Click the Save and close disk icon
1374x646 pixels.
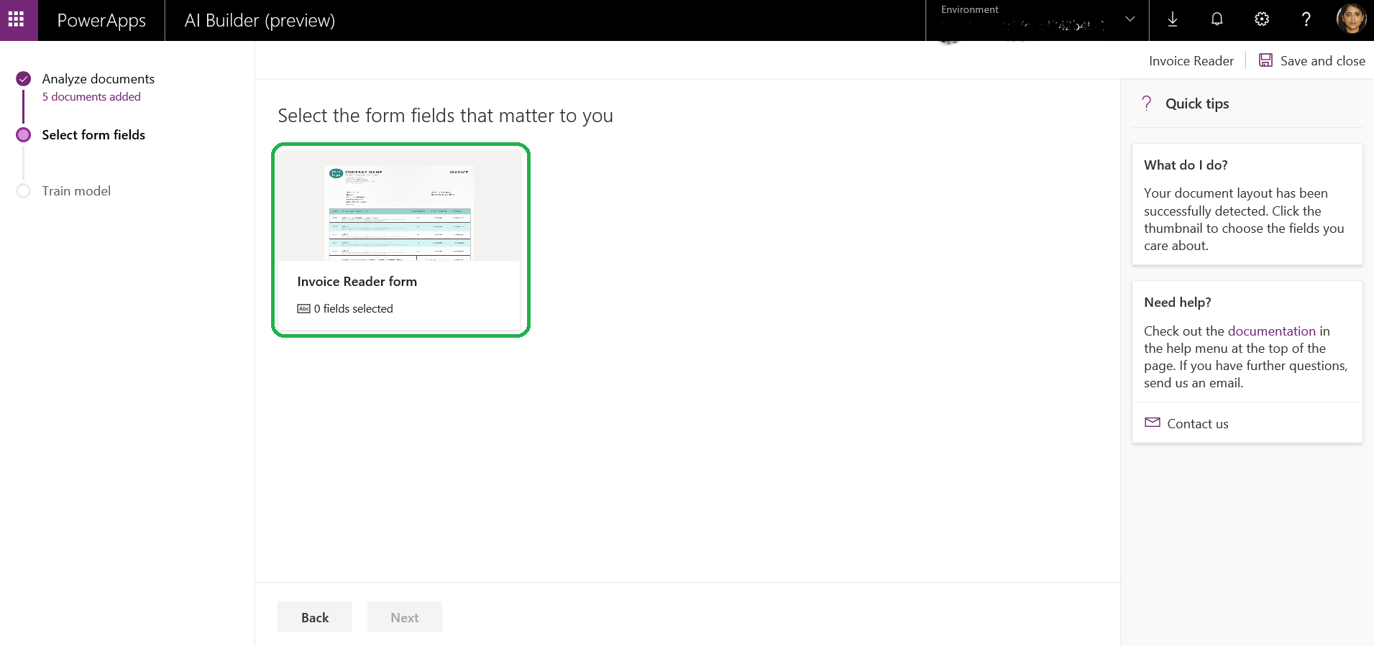(1265, 60)
